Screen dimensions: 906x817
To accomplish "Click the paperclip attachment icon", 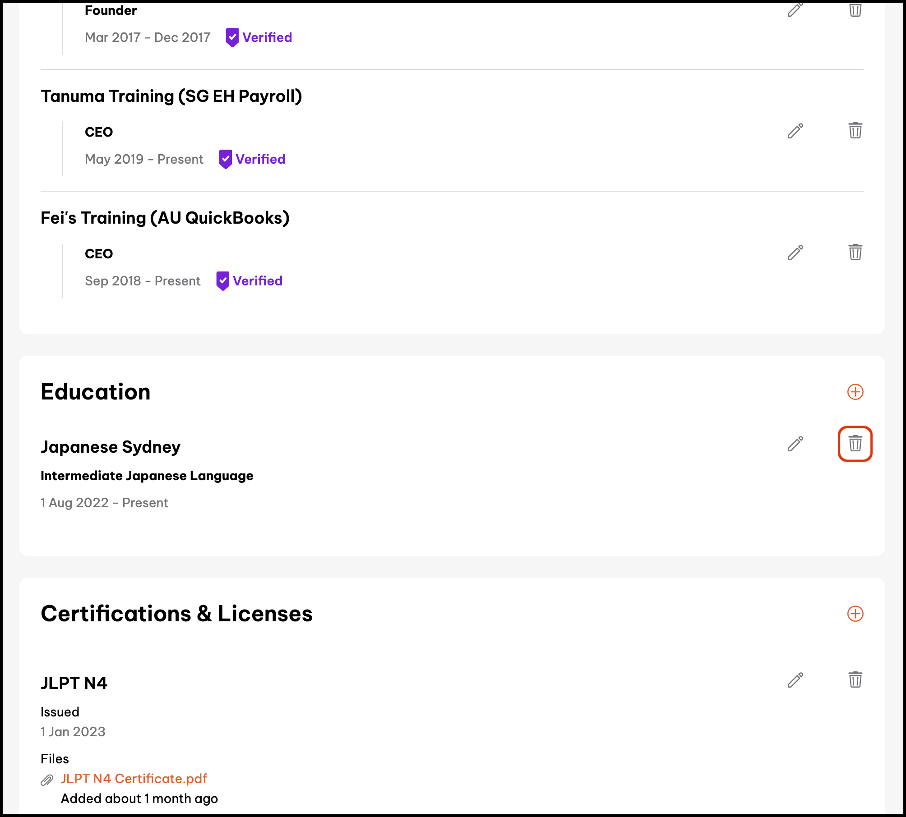I will (x=47, y=780).
